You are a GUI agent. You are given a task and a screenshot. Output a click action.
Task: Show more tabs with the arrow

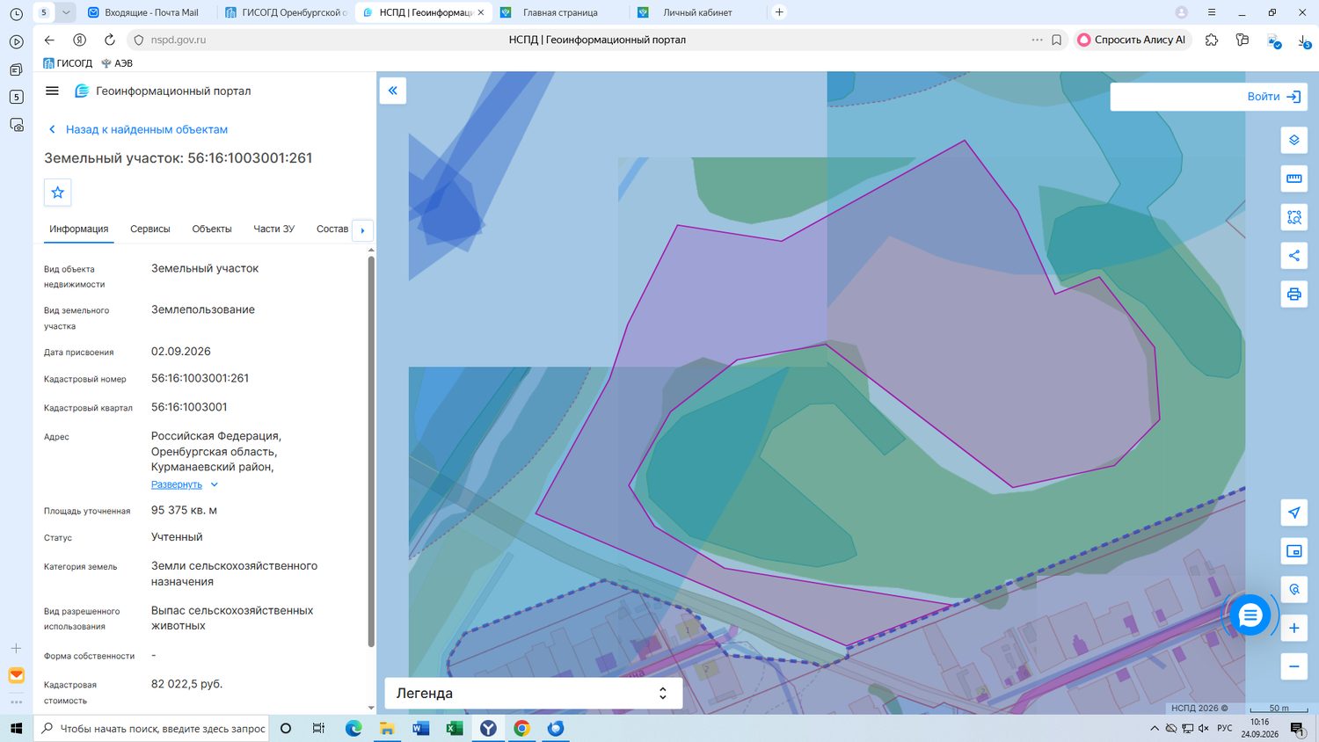(x=362, y=230)
